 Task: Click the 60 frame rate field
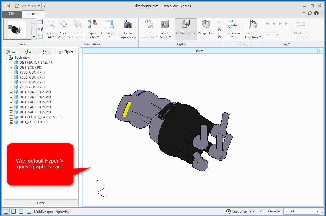coord(218,22)
